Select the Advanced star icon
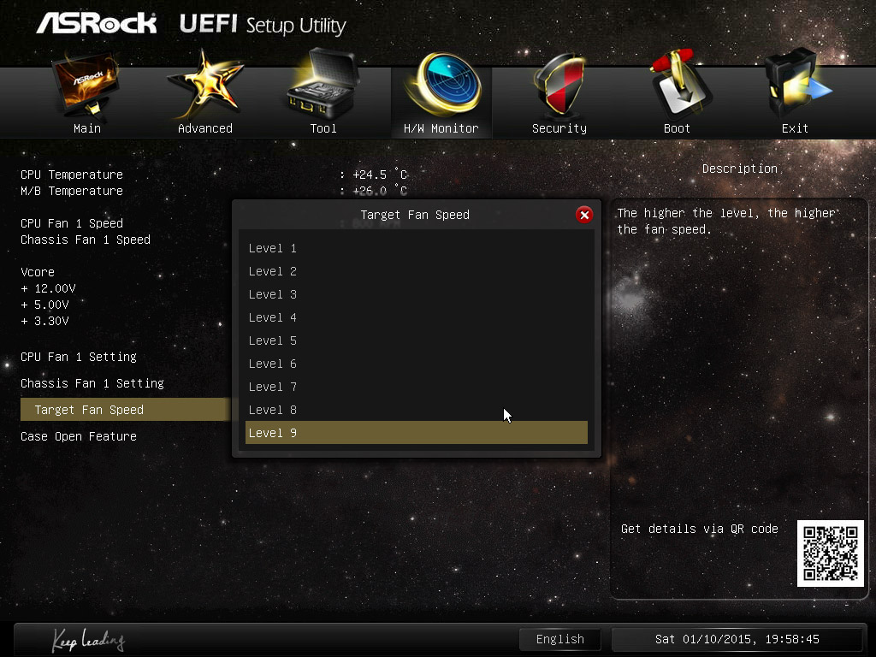 pos(205,84)
